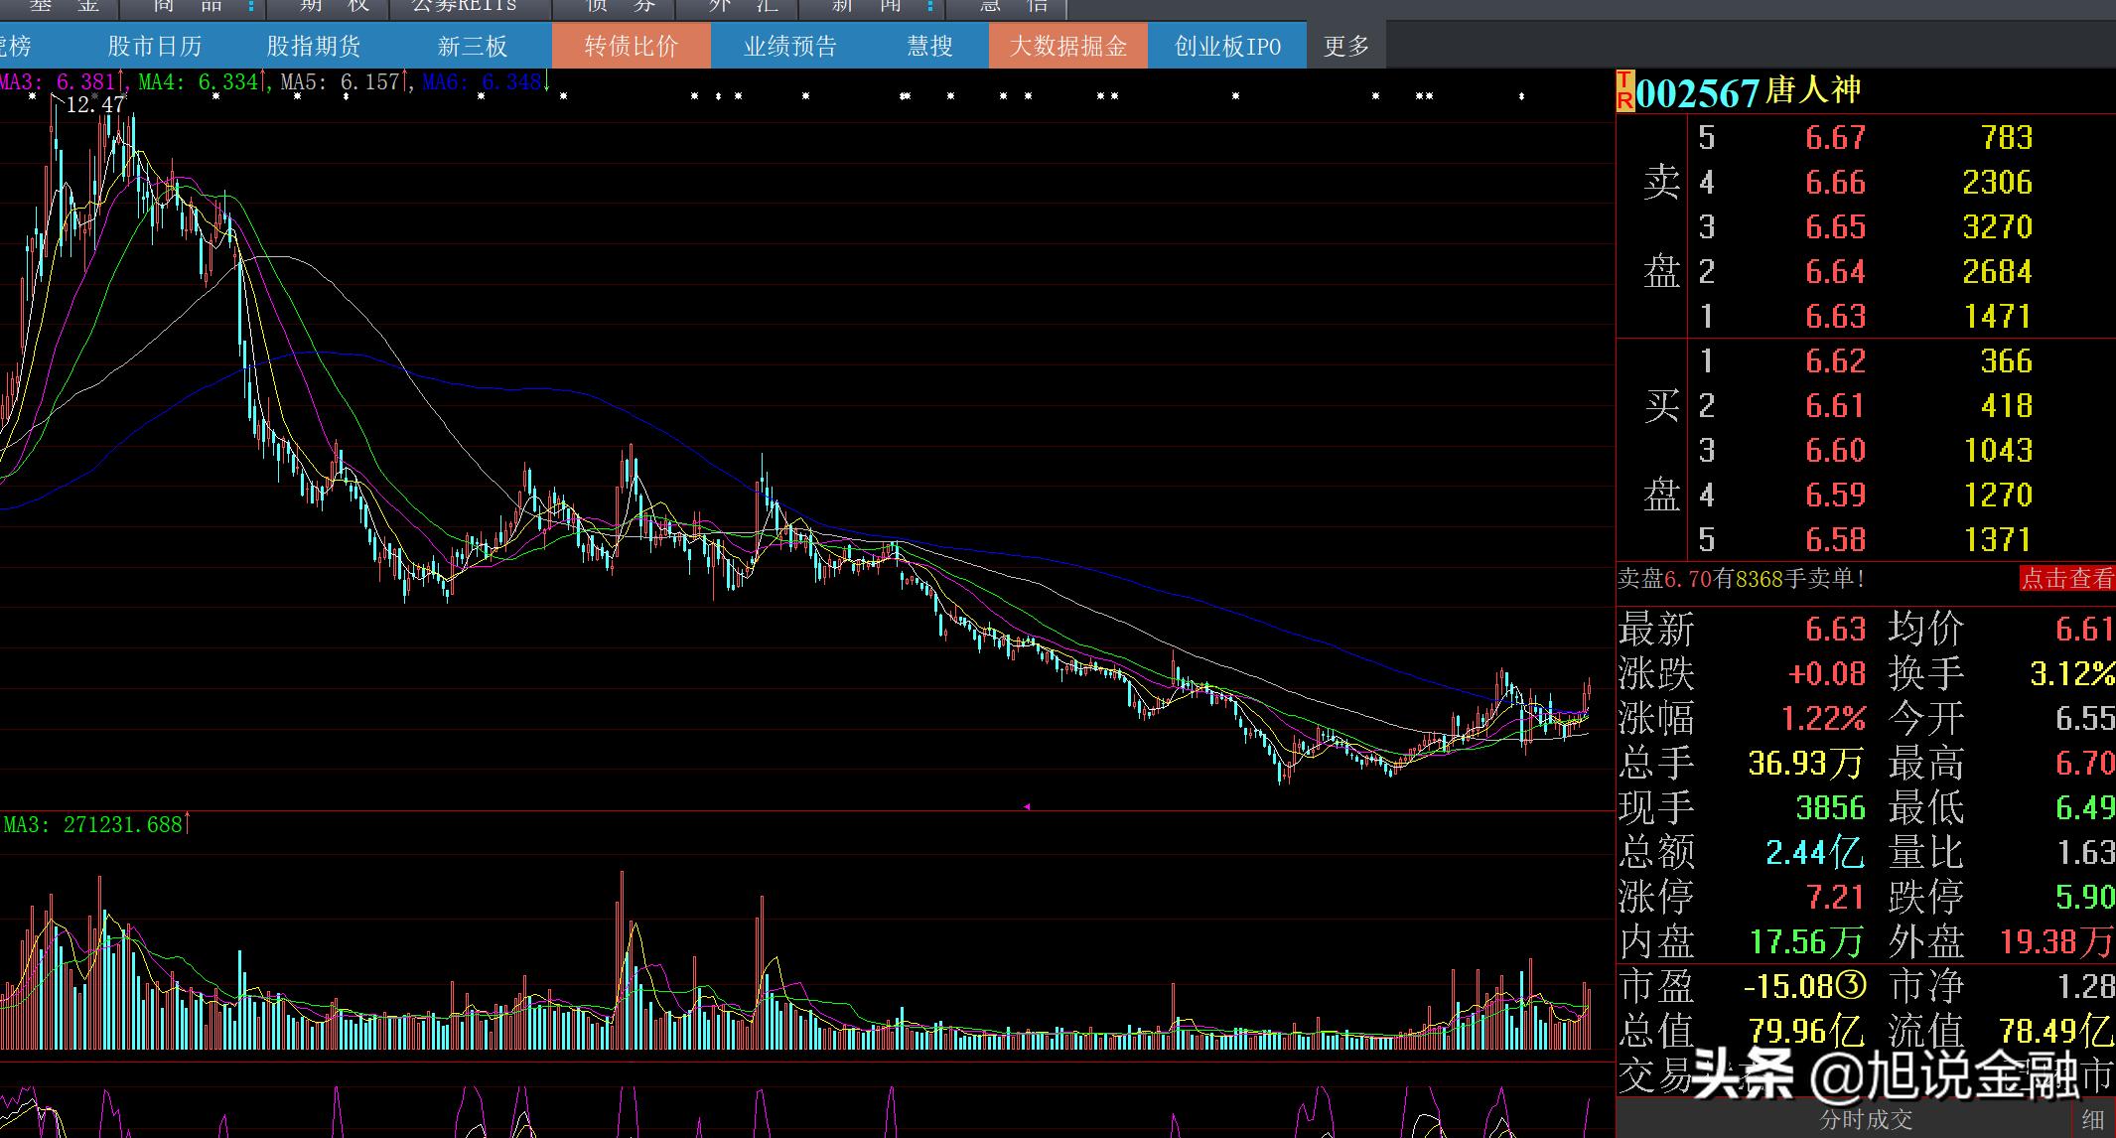This screenshot has height=1138, width=2116.
Task: Toggle the 细 detail button
Action: (2092, 1120)
